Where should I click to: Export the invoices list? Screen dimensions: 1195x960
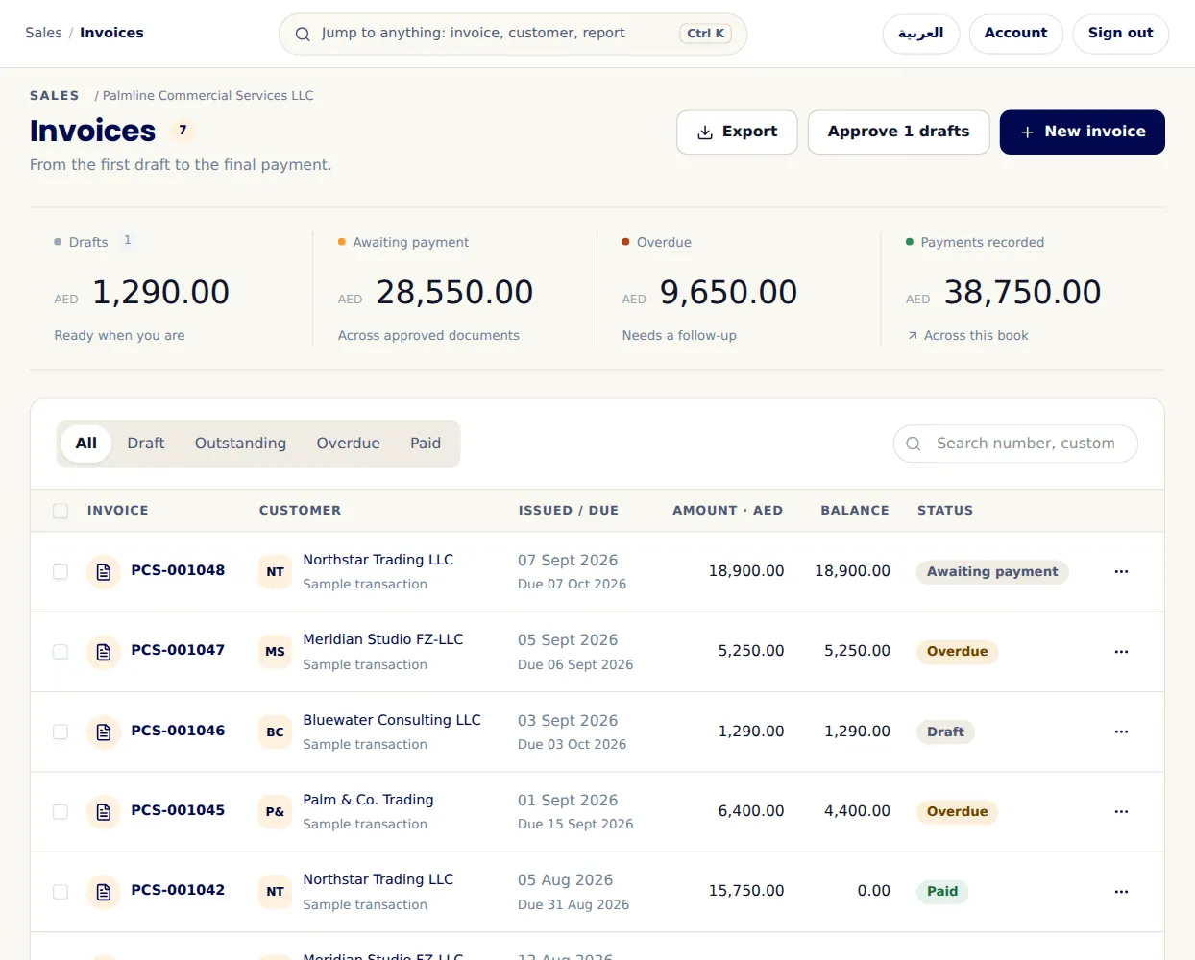[737, 132]
